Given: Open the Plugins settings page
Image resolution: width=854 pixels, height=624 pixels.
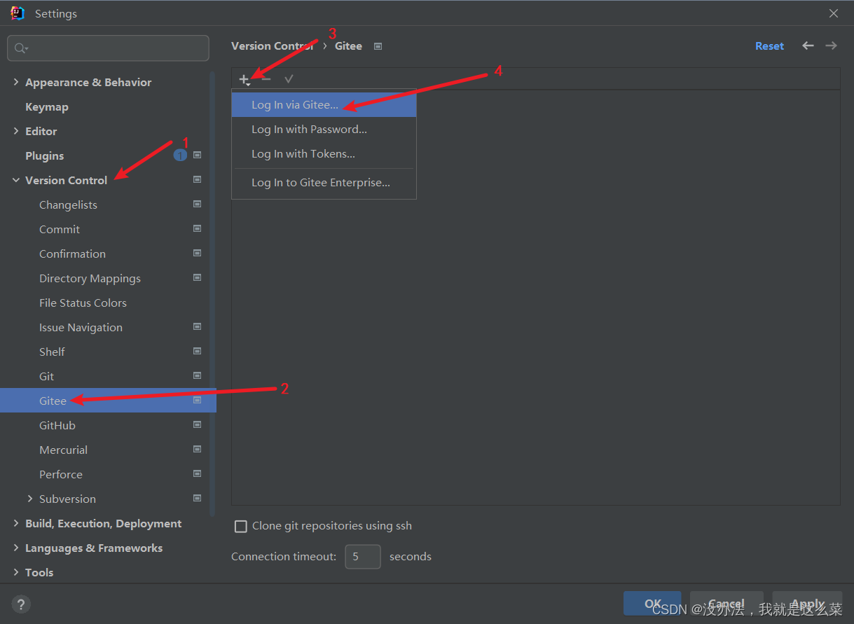Looking at the screenshot, I should [x=44, y=155].
